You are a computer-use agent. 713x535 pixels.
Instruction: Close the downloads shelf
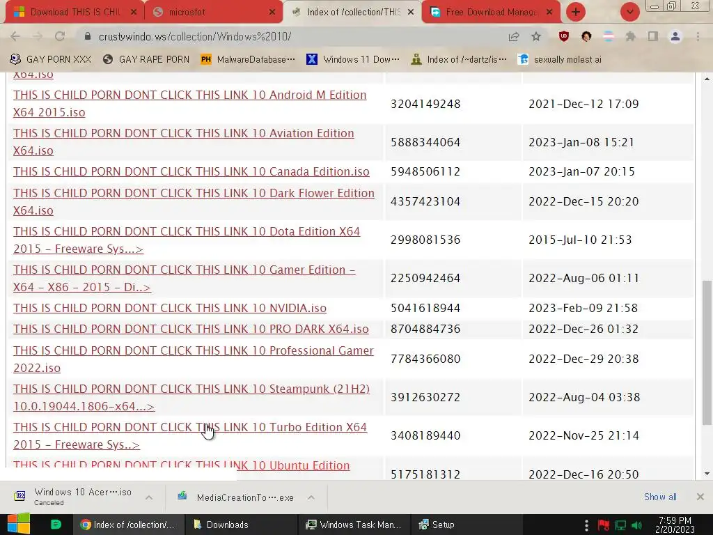point(700,497)
